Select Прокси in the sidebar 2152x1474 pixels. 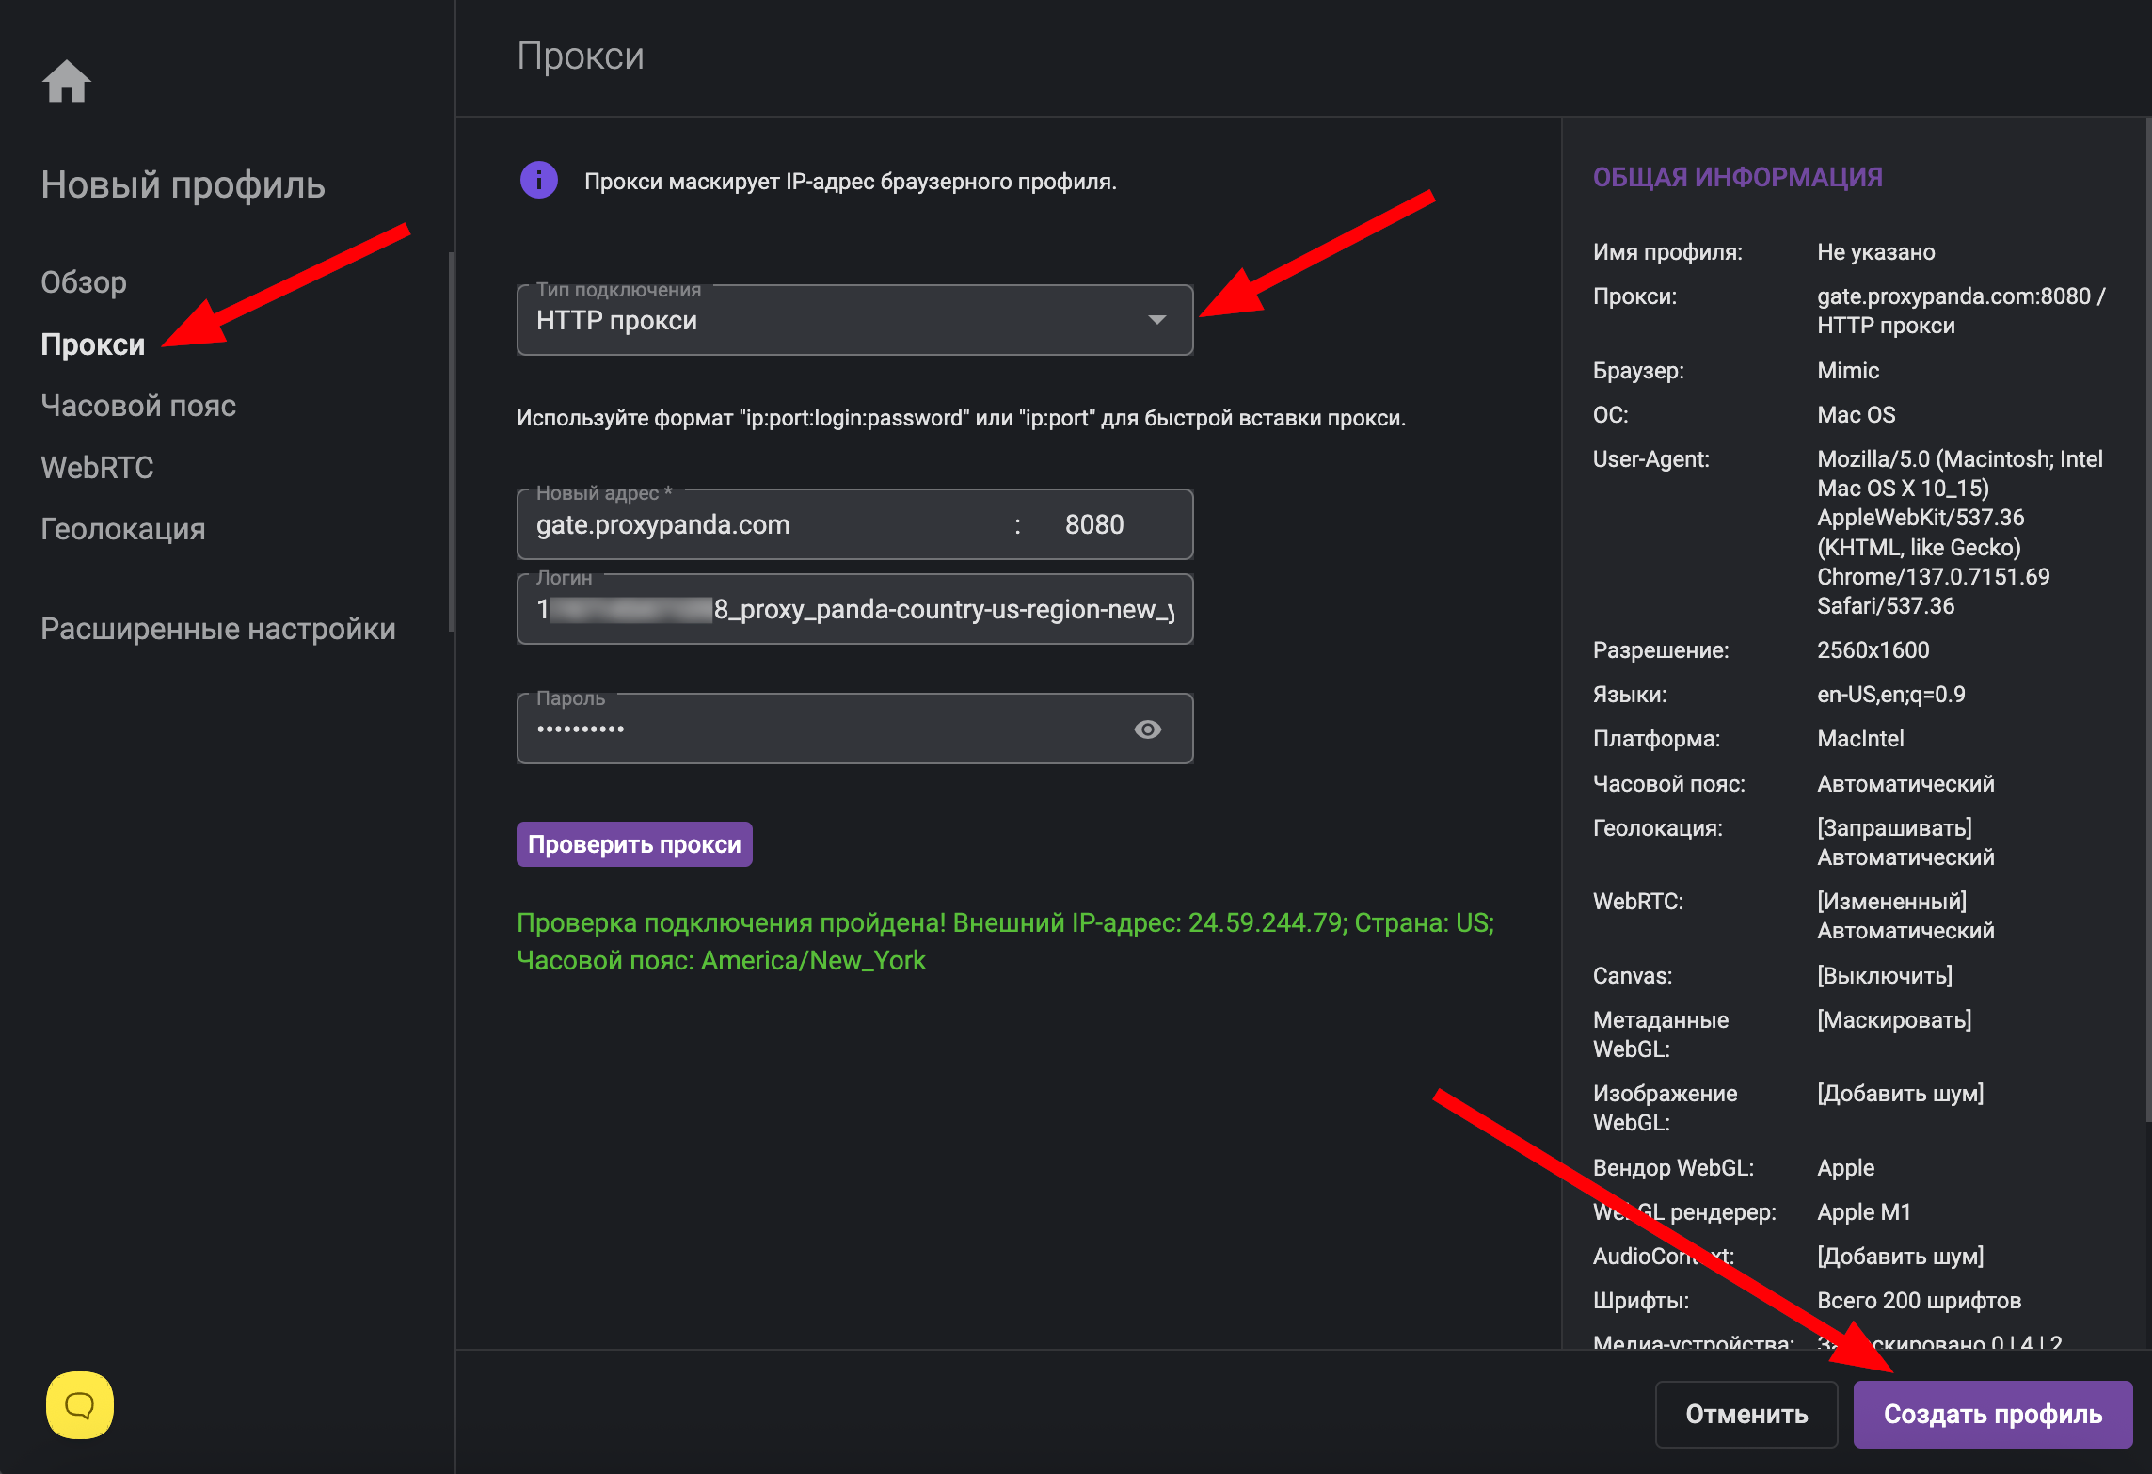coord(93,344)
